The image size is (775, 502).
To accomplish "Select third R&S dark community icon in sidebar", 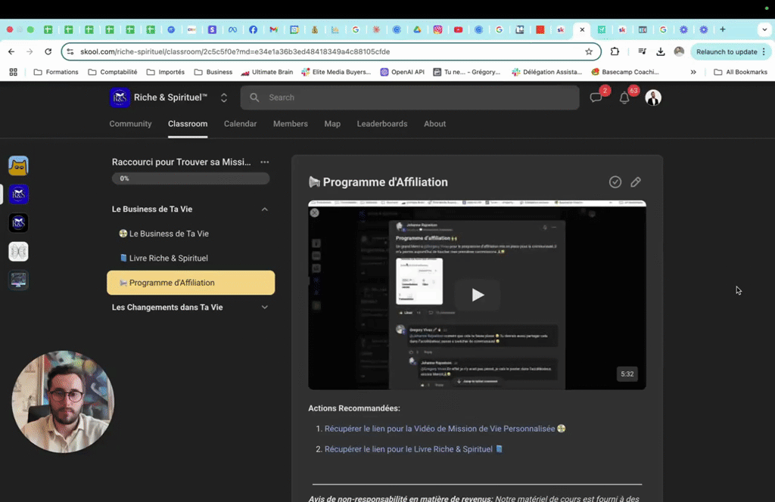I will tap(18, 223).
